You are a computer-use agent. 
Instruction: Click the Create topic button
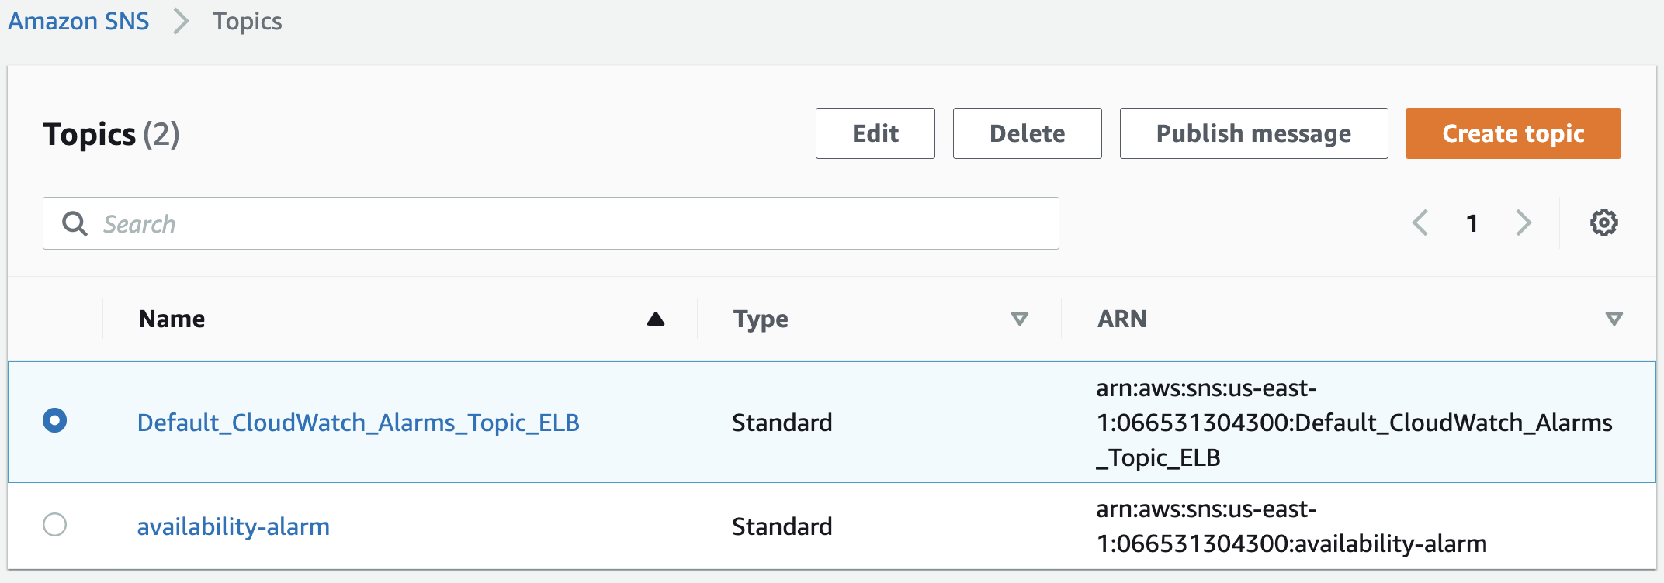1513,133
